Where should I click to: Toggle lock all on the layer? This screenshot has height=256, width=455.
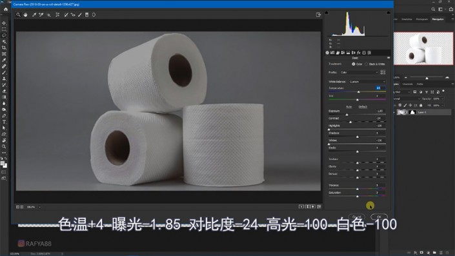[x=421, y=105]
